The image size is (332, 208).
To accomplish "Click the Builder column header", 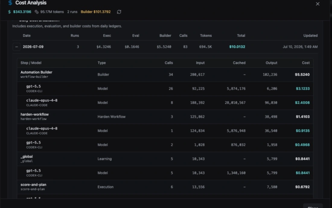I will coord(165,36).
